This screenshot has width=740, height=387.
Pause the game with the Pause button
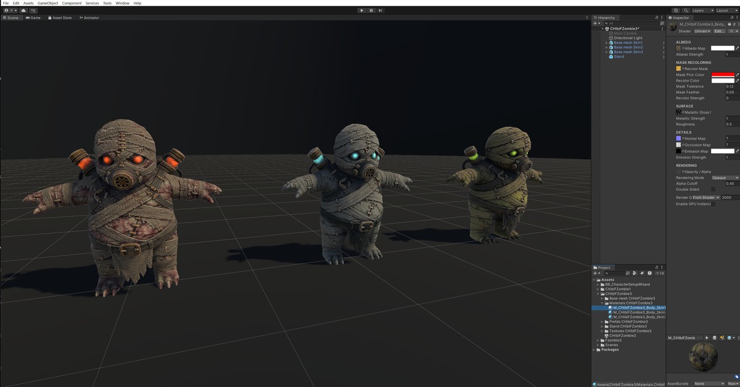[x=371, y=10]
